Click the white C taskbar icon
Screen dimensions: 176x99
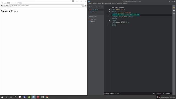(43, 97)
